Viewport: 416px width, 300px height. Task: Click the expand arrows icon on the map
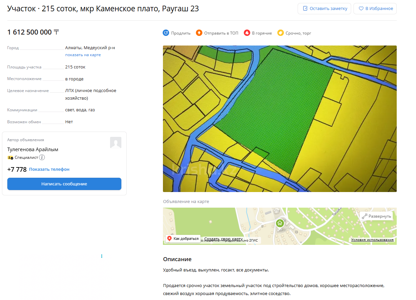point(364,216)
